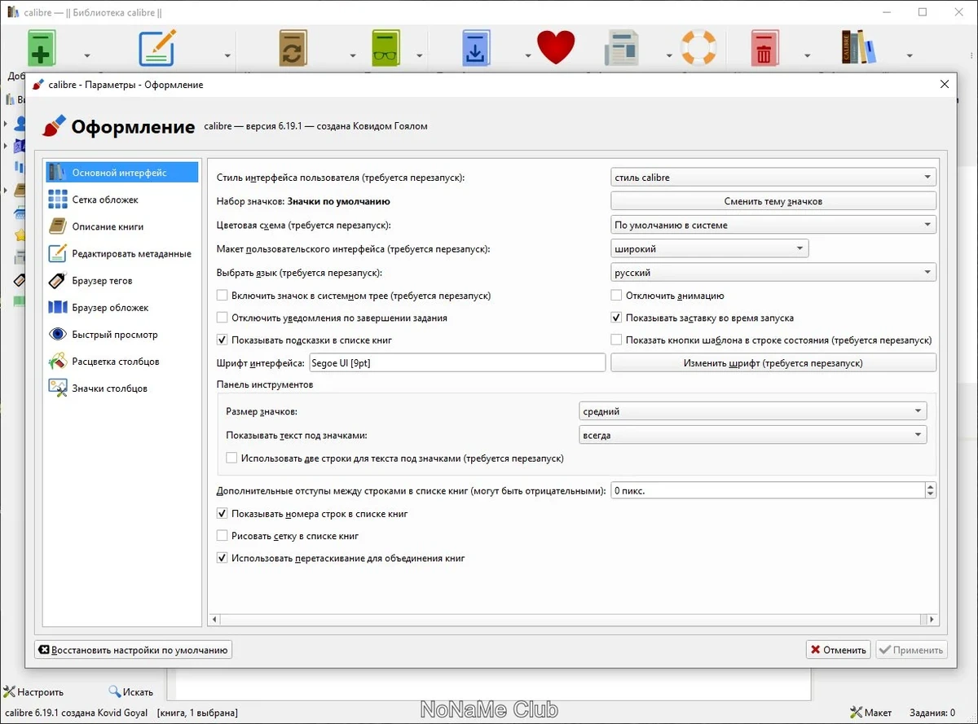The width and height of the screenshot is (978, 724).
Task: Uncheck Показывать подсказки в списке книг
Action: (x=222, y=340)
